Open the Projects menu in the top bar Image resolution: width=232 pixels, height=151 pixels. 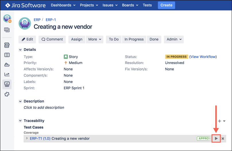coord(89,5)
